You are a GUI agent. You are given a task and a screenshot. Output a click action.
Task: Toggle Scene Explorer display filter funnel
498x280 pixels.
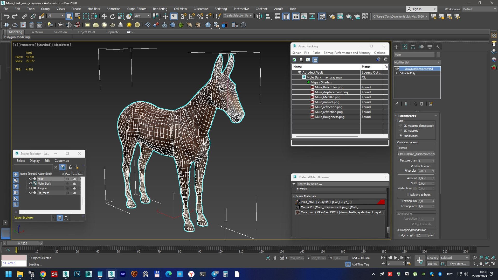[x=63, y=167]
